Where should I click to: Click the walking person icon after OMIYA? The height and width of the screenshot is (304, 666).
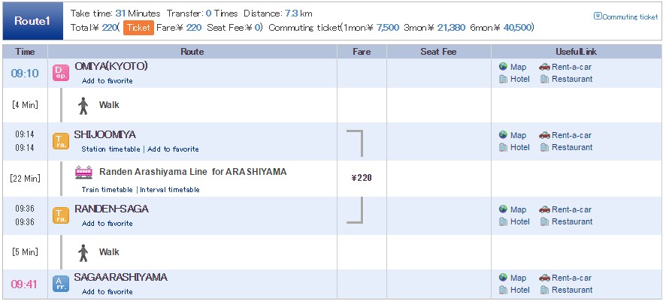83,105
